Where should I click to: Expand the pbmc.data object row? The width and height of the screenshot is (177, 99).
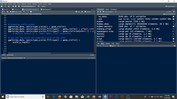click(x=98, y=24)
